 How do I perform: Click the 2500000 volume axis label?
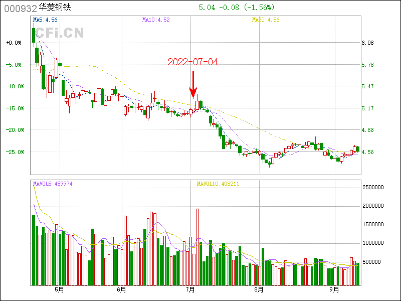pyautogui.click(x=373, y=187)
